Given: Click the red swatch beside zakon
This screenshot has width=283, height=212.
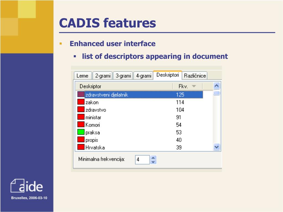Looking at the screenshot, I should [x=81, y=102].
